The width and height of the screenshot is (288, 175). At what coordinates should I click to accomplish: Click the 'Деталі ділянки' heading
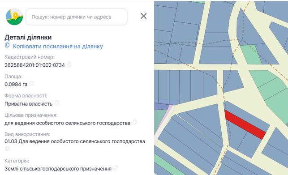(x=28, y=38)
